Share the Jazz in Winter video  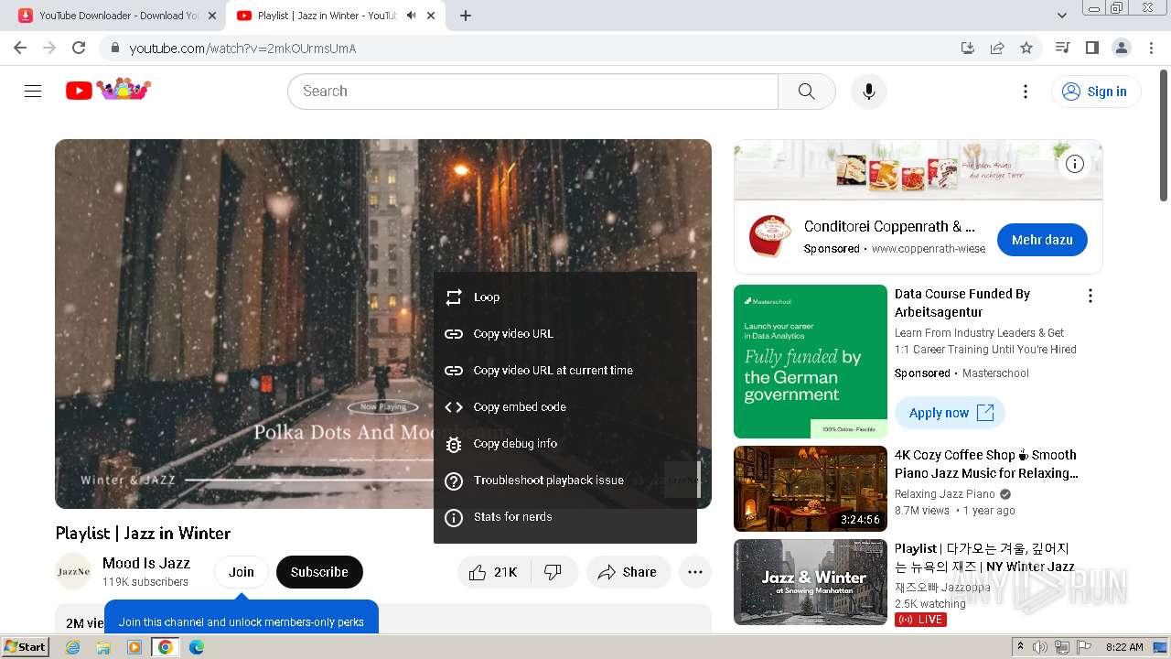pos(628,572)
